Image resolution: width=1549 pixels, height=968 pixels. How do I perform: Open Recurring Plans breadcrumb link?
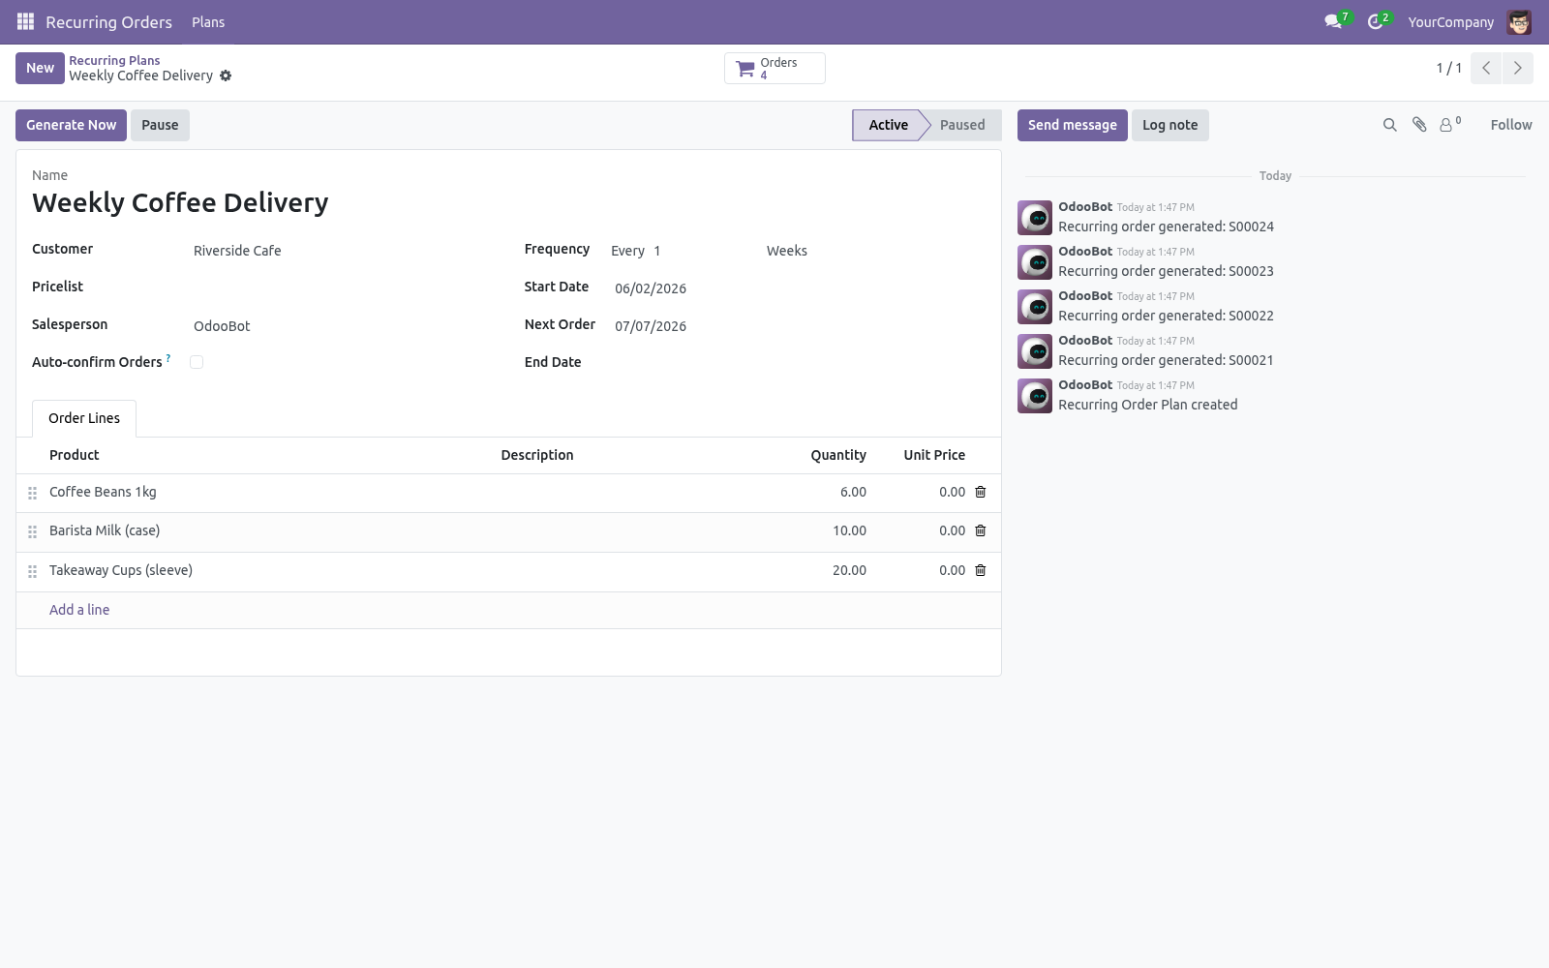tap(114, 60)
